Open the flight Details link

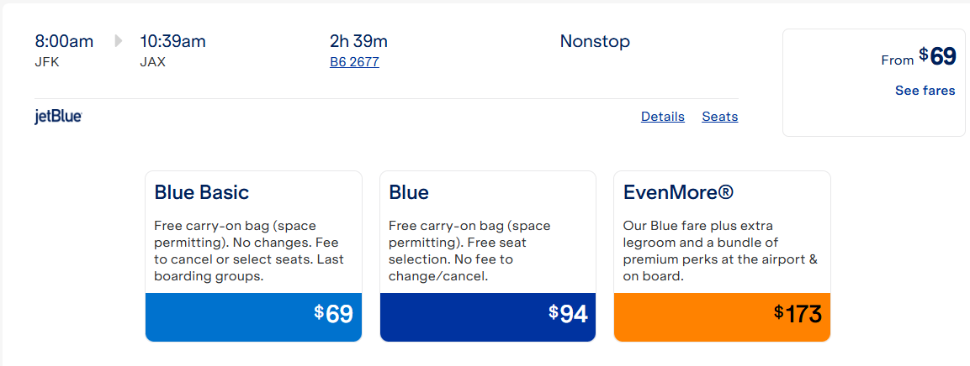point(663,117)
